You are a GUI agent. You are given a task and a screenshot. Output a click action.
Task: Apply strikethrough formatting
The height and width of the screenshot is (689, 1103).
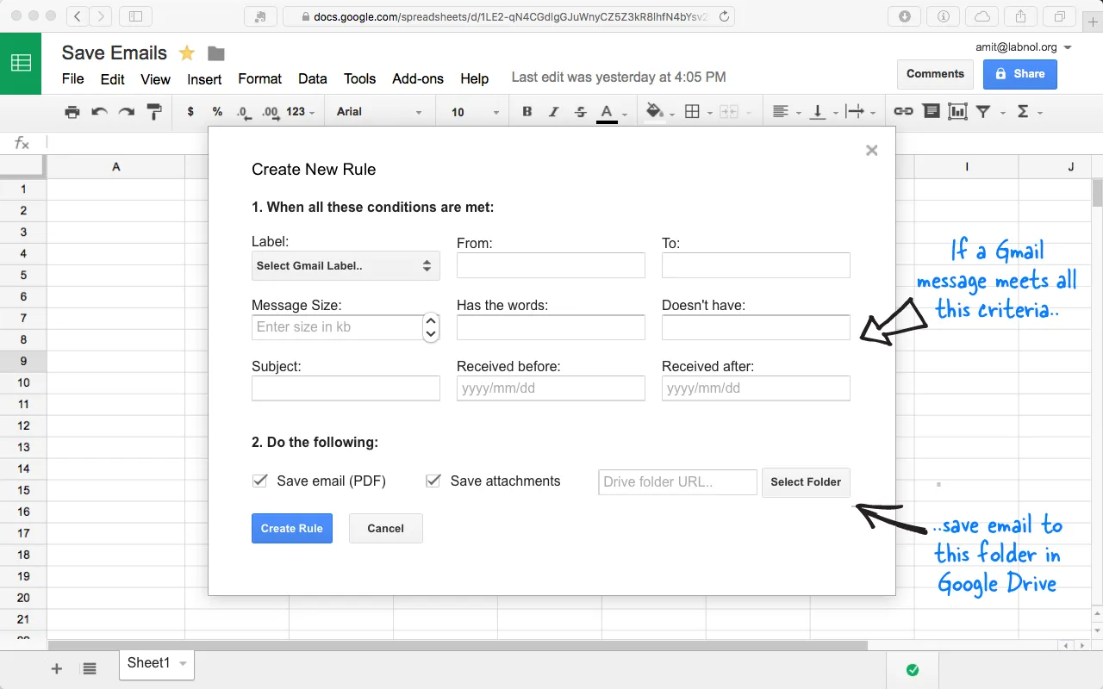[x=580, y=111]
